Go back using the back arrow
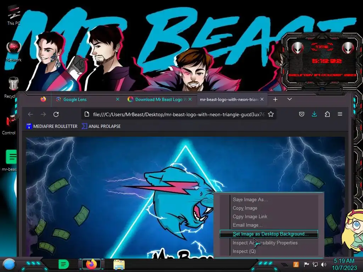Viewport: 363px width, 272px height. 30,114
